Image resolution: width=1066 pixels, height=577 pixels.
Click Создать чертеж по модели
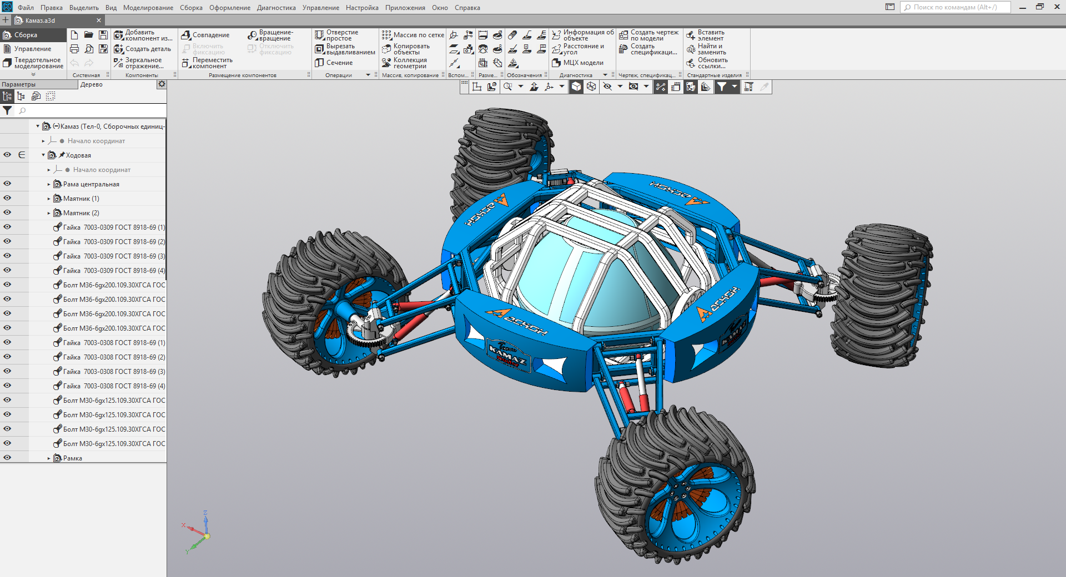648,36
